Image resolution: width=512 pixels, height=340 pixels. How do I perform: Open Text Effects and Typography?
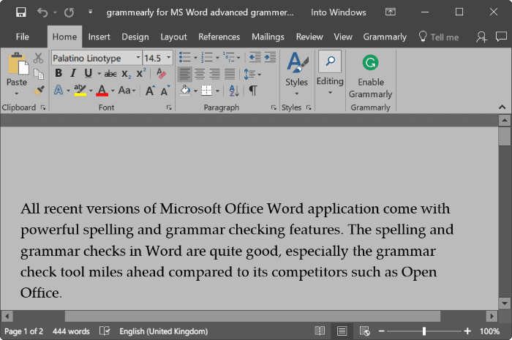click(x=59, y=90)
